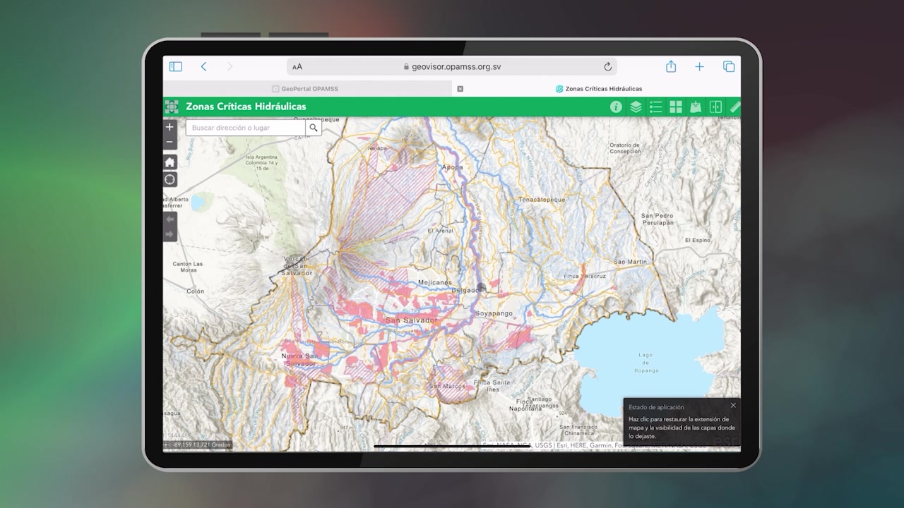This screenshot has height=508, width=904.
Task: Click the 'Zonas Críticas Hidráulicas' app title
Action: [x=246, y=107]
